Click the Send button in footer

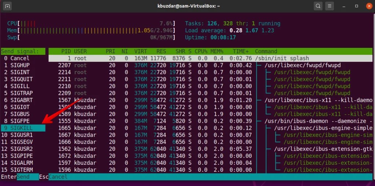(x=28, y=177)
